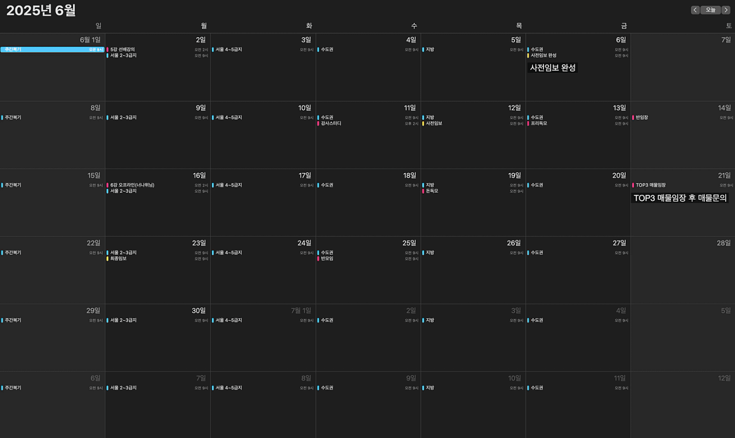The height and width of the screenshot is (438, 735).
Task: Open the 최종임보 event on June 23
Action: pos(119,258)
